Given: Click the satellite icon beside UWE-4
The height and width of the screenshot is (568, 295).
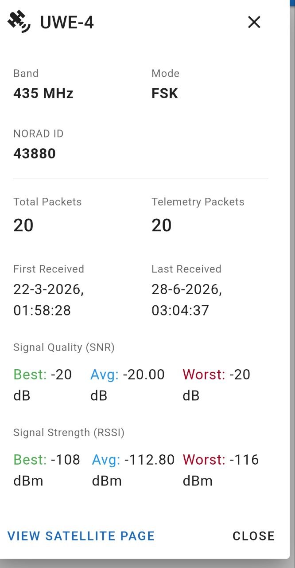Looking at the screenshot, I should point(19,22).
